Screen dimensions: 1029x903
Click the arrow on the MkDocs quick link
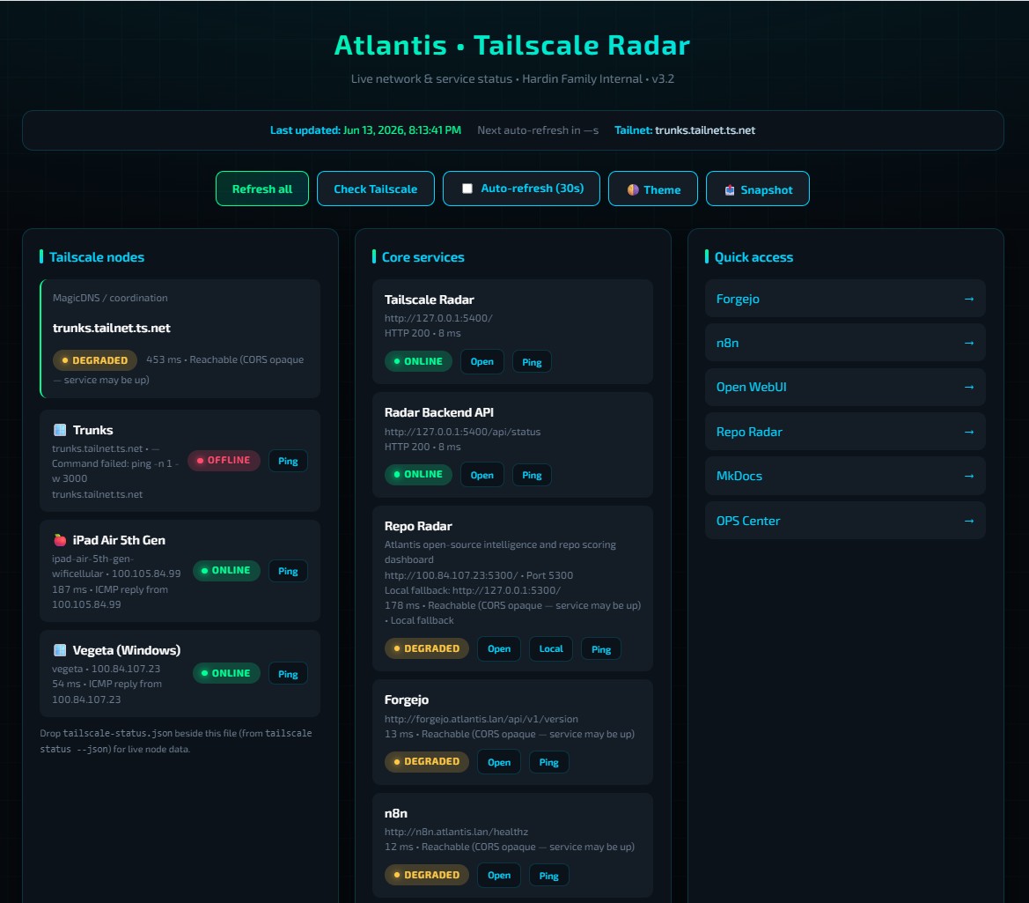click(968, 476)
